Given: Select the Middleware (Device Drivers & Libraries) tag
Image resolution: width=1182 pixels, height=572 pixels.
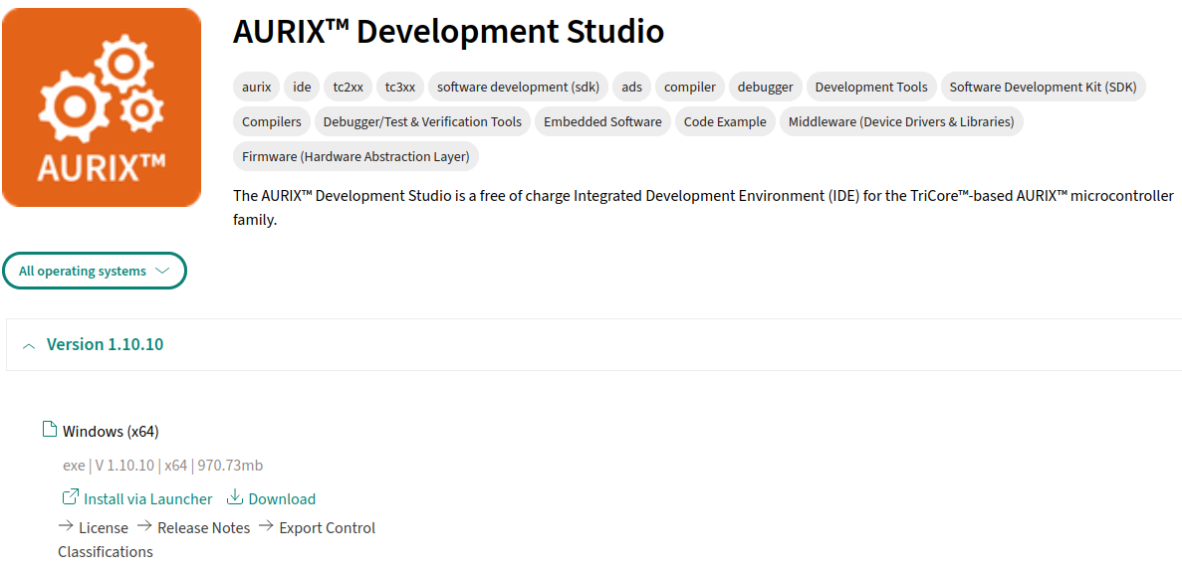Looking at the screenshot, I should pos(901,121).
